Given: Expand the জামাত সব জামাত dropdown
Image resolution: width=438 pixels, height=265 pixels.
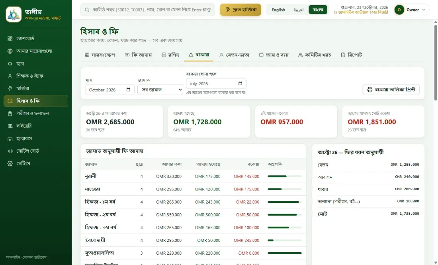Looking at the screenshot, I should [x=160, y=90].
